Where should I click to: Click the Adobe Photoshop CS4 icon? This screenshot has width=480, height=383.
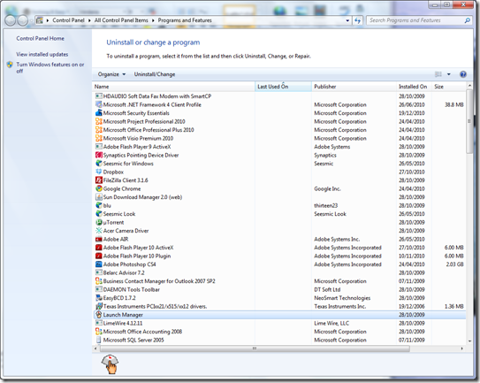pos(99,264)
